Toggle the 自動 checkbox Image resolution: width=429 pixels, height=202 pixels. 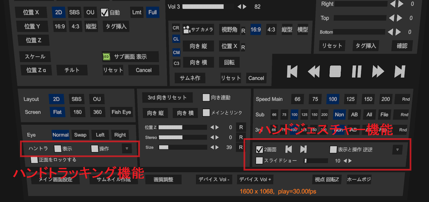tap(105, 12)
